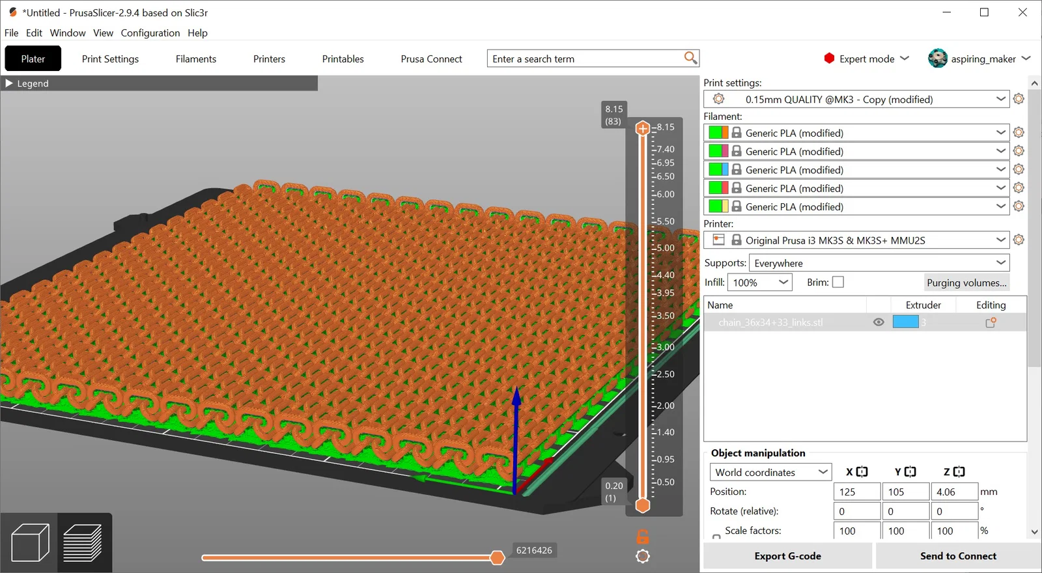Open settings gear for the second filament

pos(1019,150)
